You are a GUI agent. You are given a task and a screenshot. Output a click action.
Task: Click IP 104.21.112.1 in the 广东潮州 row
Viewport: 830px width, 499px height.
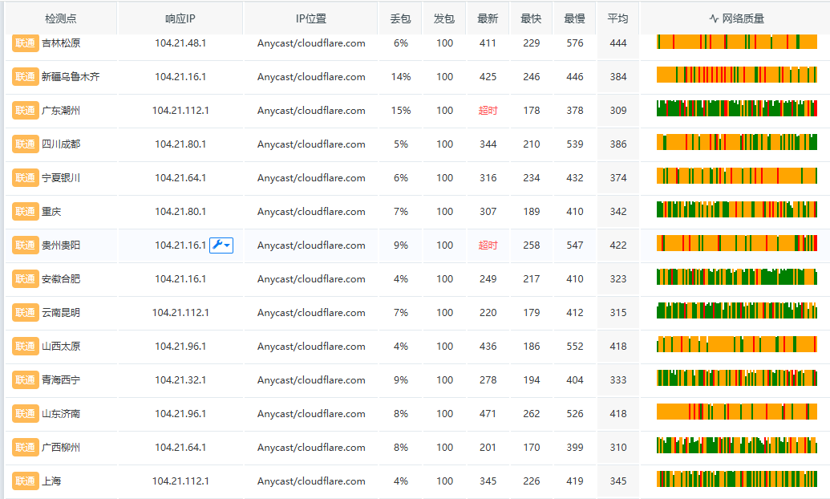tap(180, 111)
